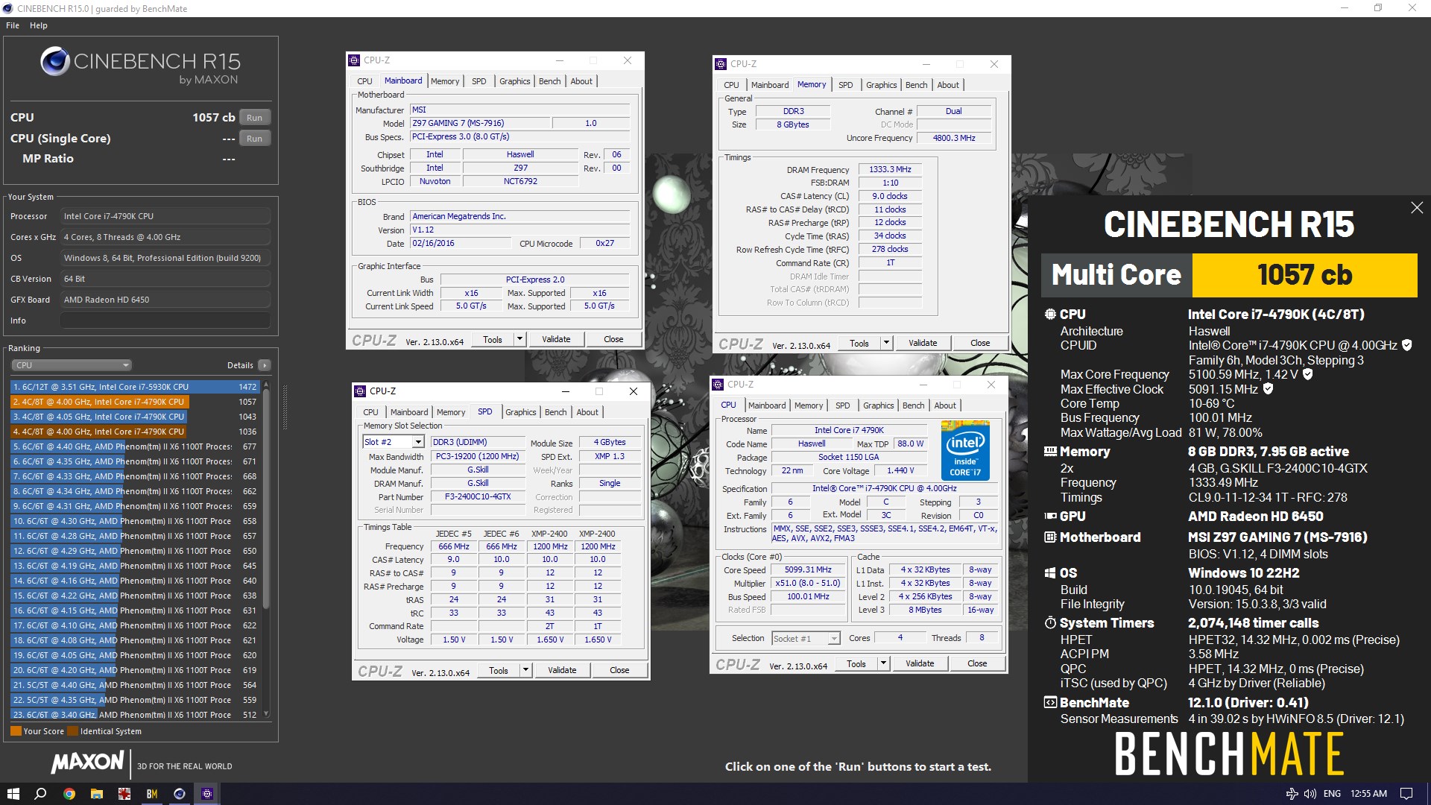This screenshot has height=805, width=1431.
Task: Click F3-2400C10-4GTX part number field
Action: click(x=478, y=497)
